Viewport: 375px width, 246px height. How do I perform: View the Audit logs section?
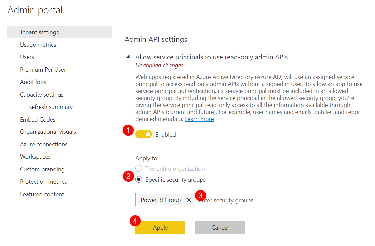tap(33, 82)
